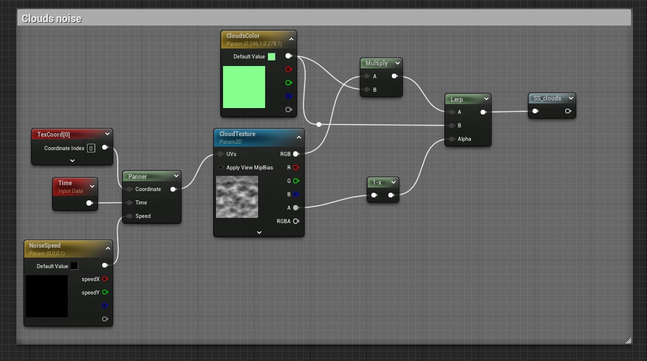
Task: Click the speedX red pin on NoiseSpeed
Action: [105, 279]
